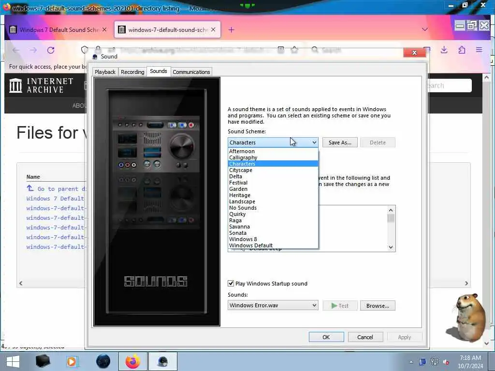Go forward in Firefox
This screenshot has height=371, width=495.
coord(33,50)
